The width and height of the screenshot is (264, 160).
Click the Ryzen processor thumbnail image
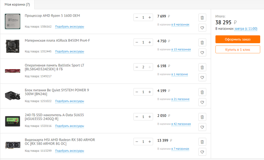pyautogui.click(x=12, y=21)
